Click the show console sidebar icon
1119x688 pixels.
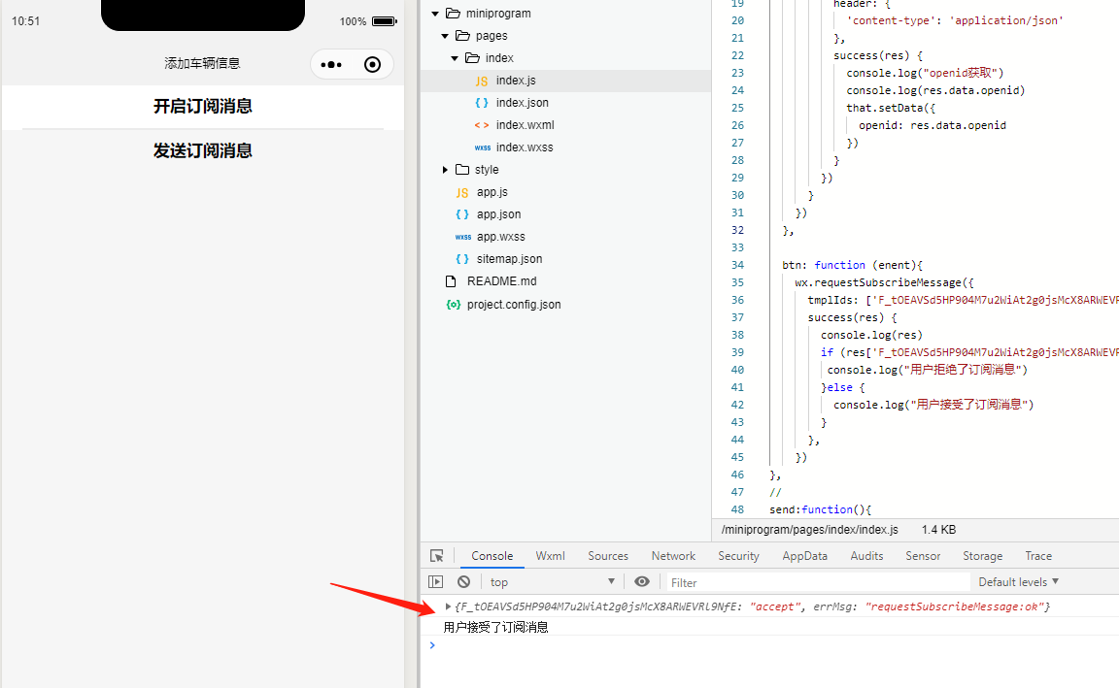click(x=435, y=580)
